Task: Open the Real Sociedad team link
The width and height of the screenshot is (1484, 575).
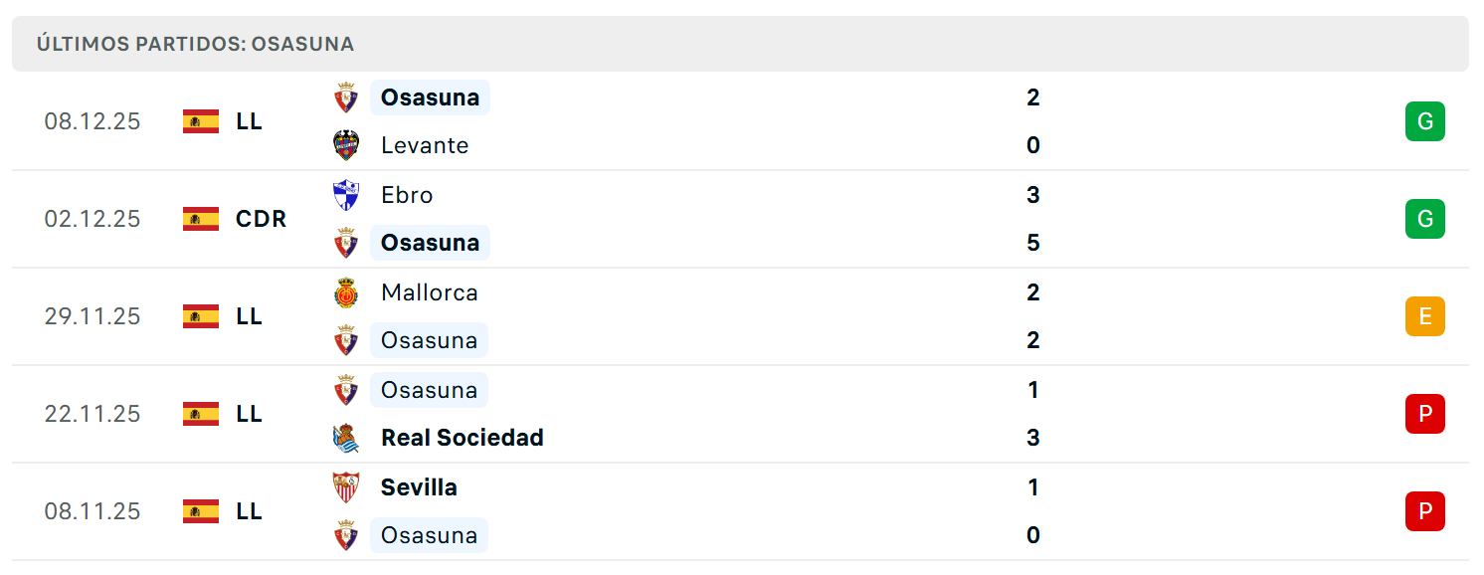Action: point(463,438)
